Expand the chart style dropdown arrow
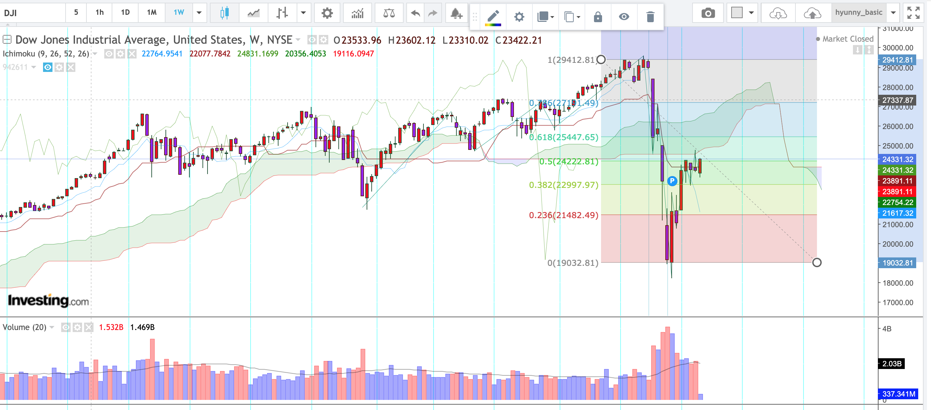This screenshot has height=410, width=931. [x=303, y=13]
